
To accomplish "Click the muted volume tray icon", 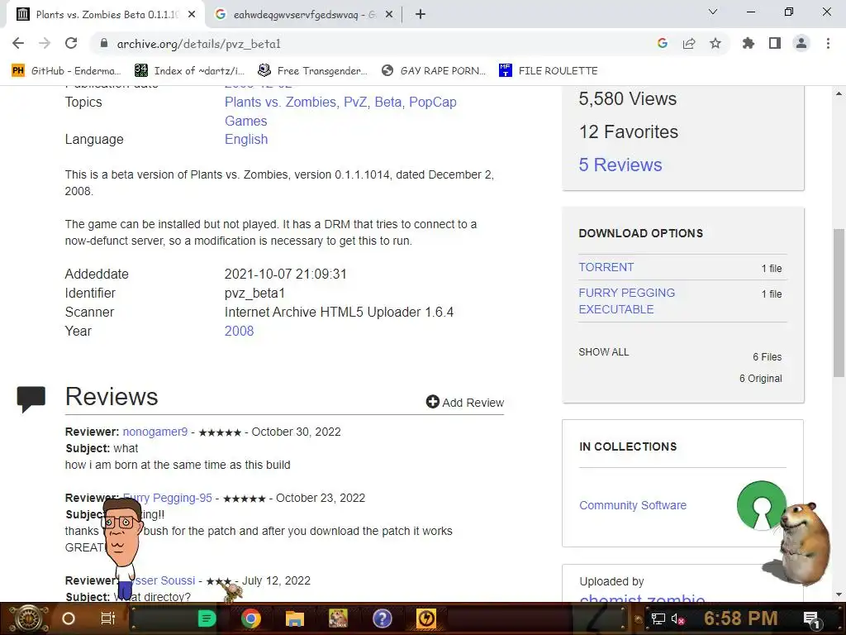I will 677,619.
